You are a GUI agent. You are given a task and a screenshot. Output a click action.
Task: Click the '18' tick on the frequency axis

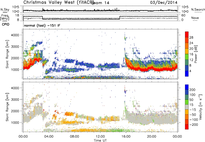[17, 15]
